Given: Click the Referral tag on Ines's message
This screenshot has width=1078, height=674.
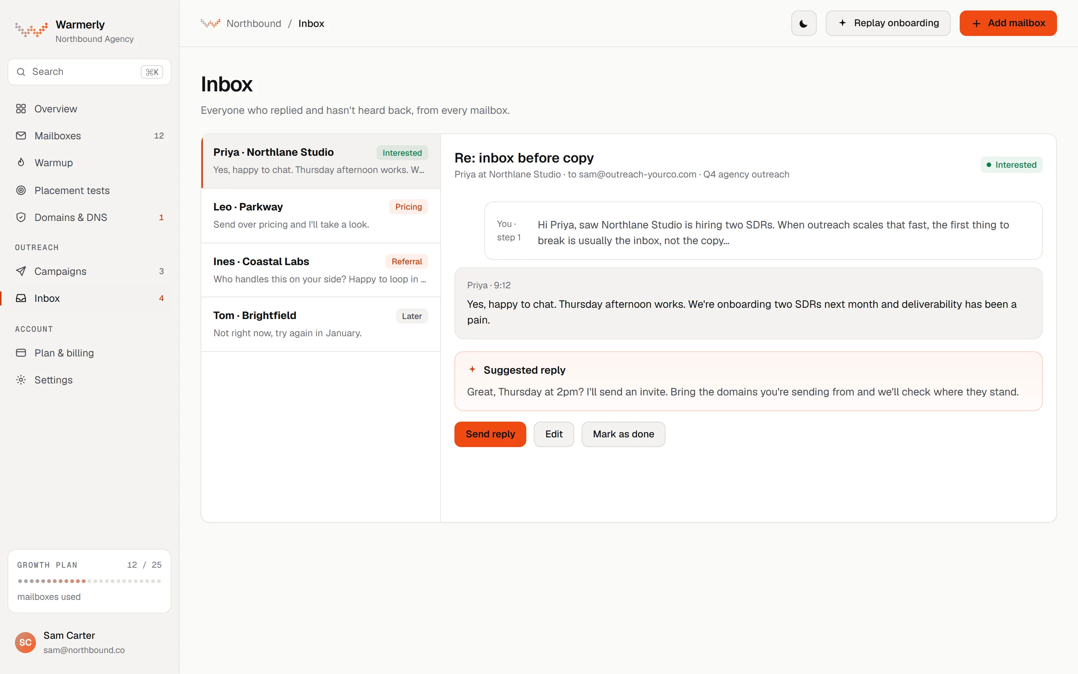Looking at the screenshot, I should 407,261.
